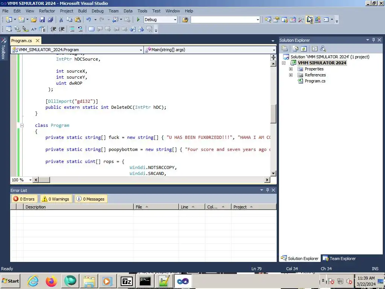Open the Undo history dropdown arrow
Screen dimensions: 385x289
tap(95, 20)
